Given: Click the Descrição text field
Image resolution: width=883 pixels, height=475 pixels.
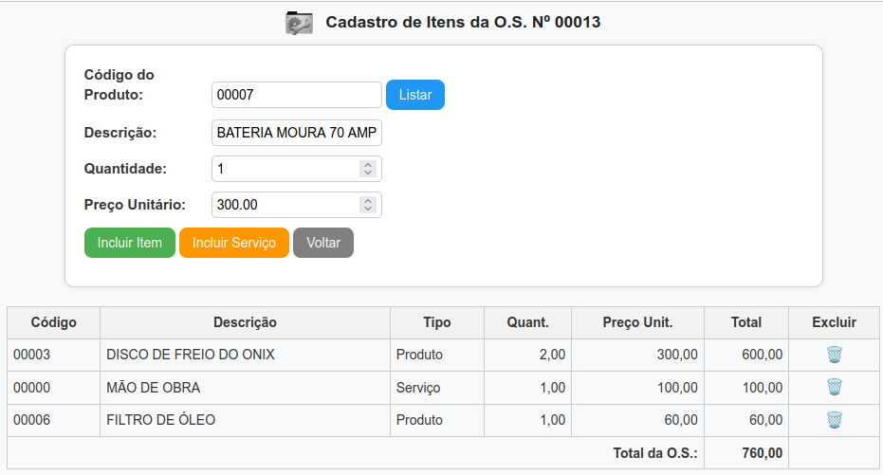Looking at the screenshot, I should coord(296,133).
